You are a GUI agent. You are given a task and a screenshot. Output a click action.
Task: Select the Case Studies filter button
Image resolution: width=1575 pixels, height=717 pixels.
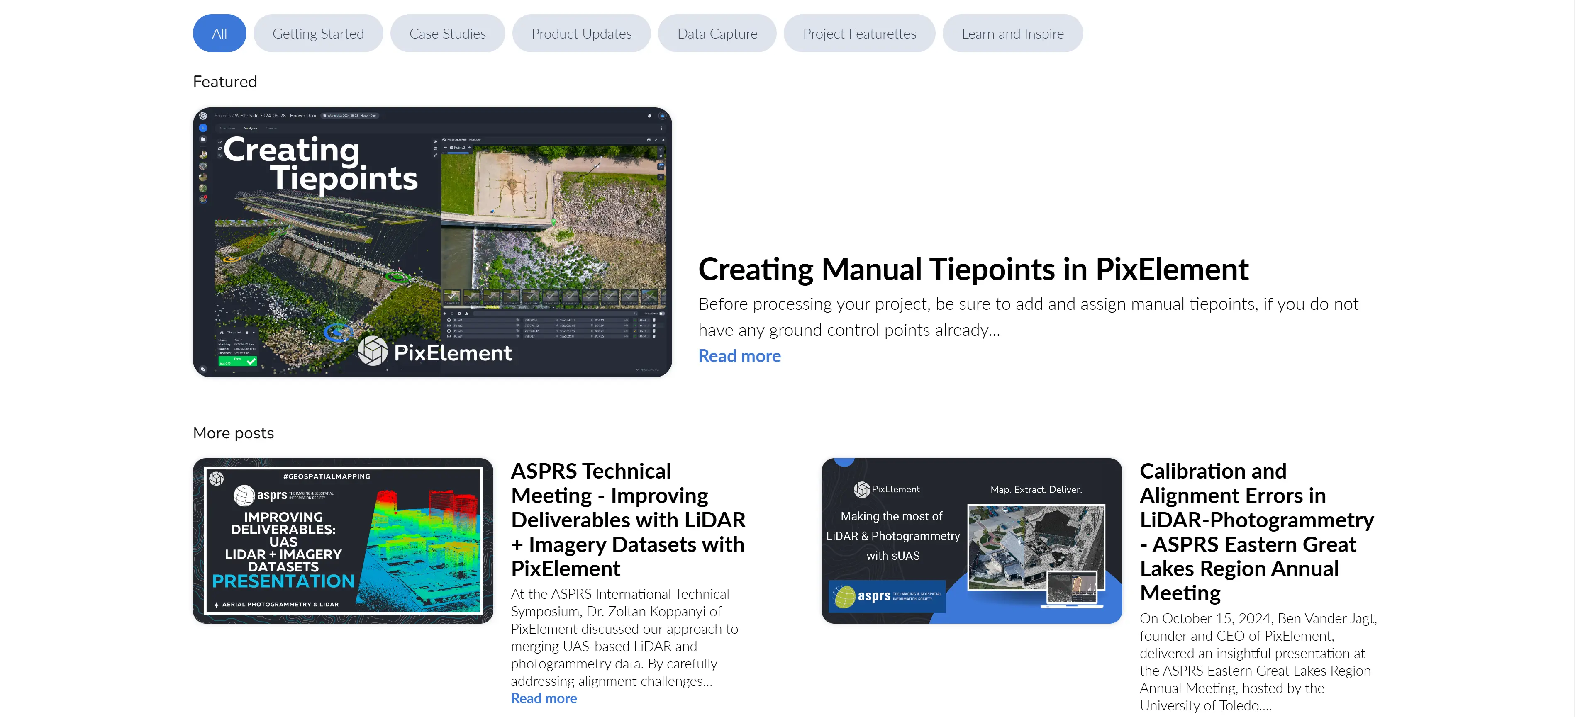click(447, 33)
